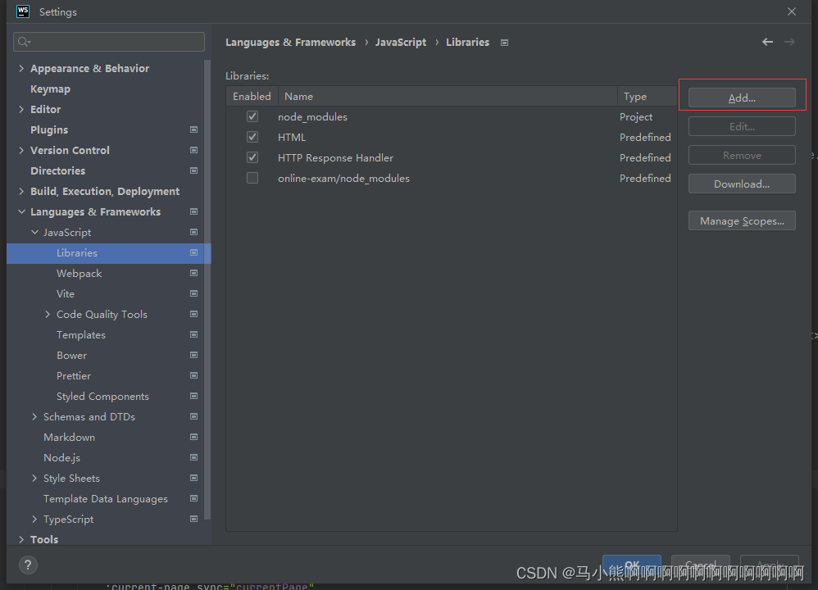The width and height of the screenshot is (818, 590).
Task: Open the settings icon beside Libraries breadcrumb
Action: 504,42
